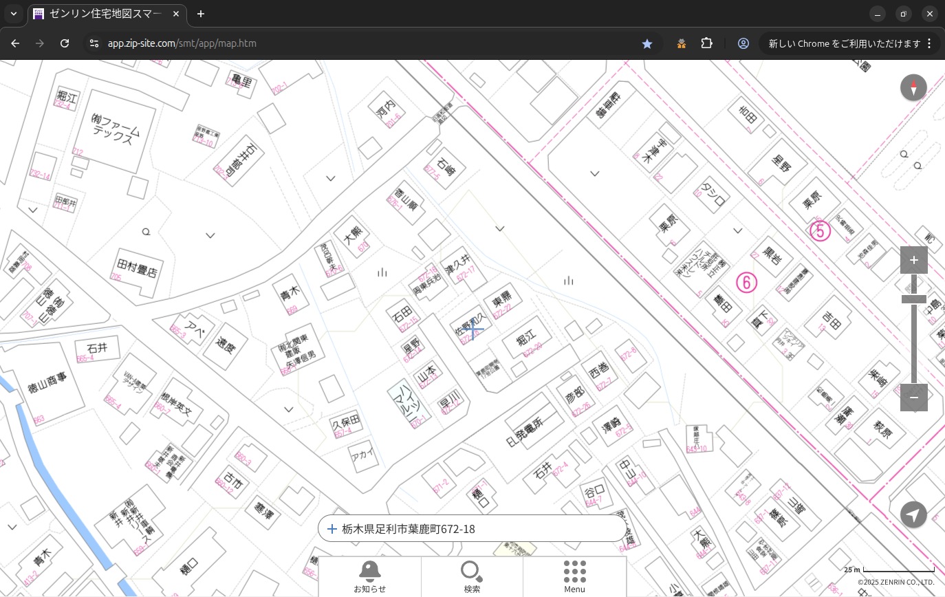Click the zoom slider handle
The width and height of the screenshot is (945, 597).
[x=914, y=299]
